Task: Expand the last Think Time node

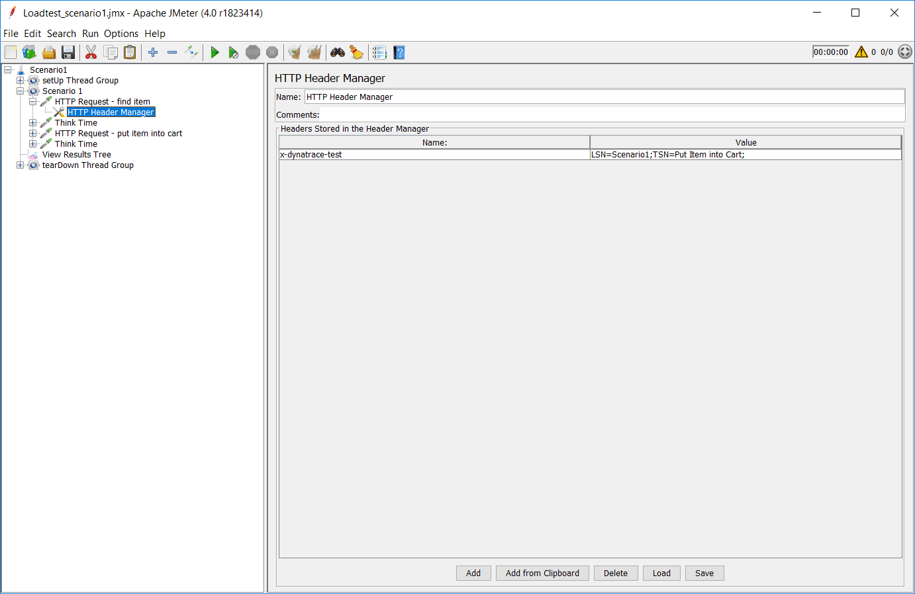Action: coord(33,144)
